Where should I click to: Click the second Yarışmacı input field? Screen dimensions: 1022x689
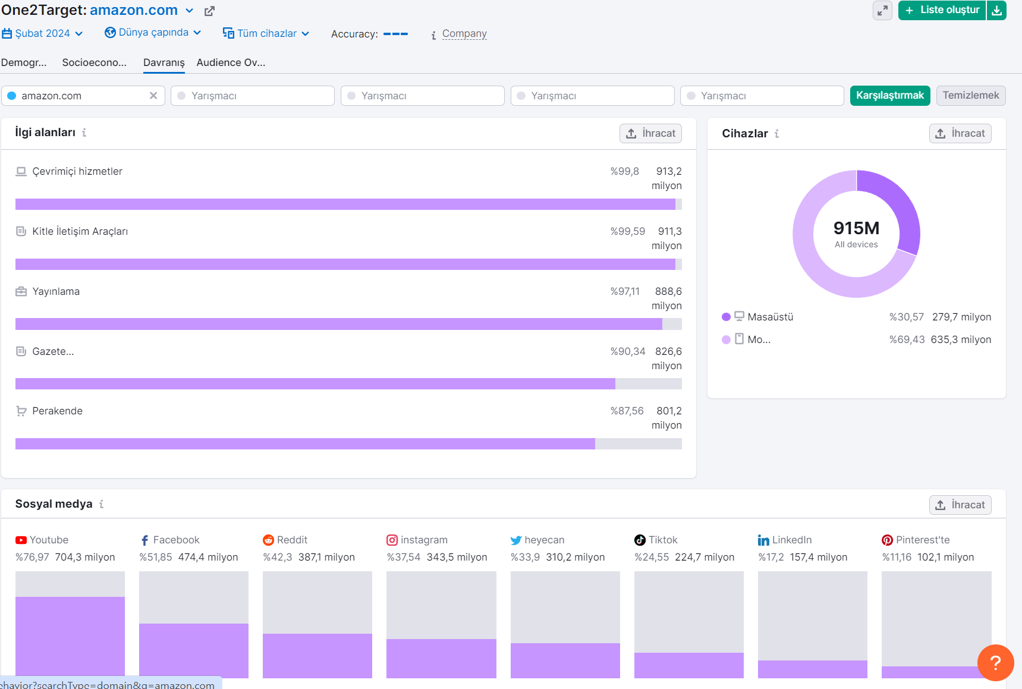click(x=423, y=96)
